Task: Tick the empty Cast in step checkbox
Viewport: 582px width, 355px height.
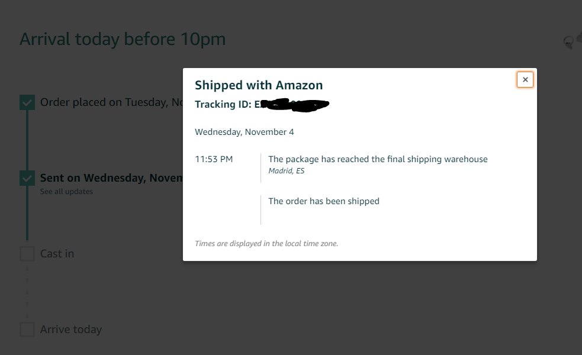Action: coord(27,254)
